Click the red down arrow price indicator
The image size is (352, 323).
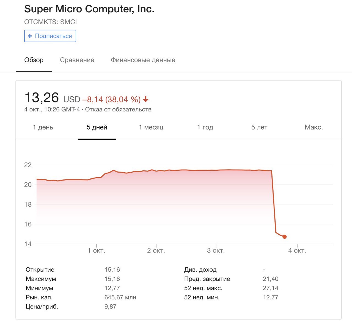[146, 99]
